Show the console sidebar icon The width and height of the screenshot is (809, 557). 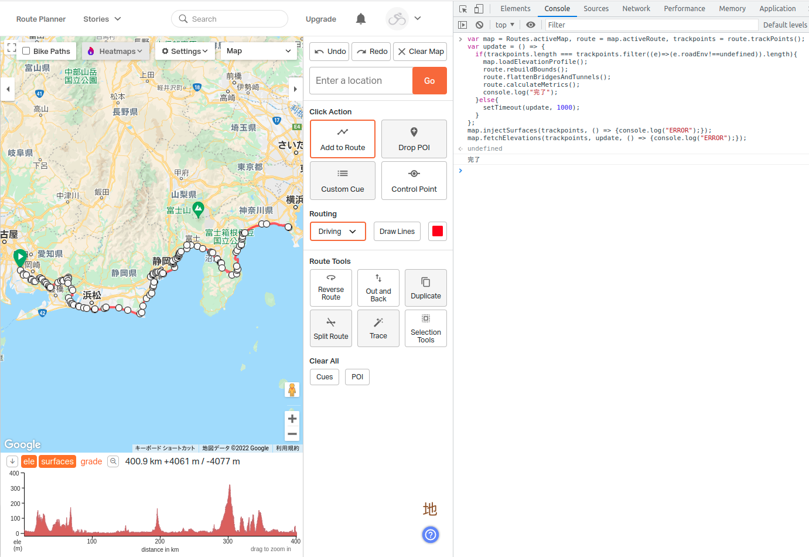(463, 25)
